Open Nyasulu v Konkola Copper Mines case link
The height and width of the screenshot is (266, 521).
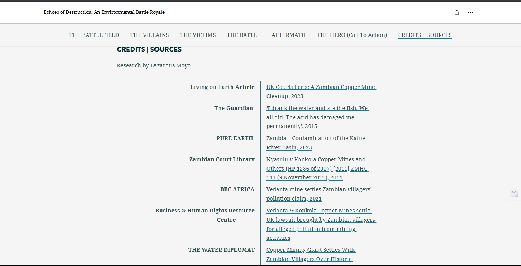317,169
